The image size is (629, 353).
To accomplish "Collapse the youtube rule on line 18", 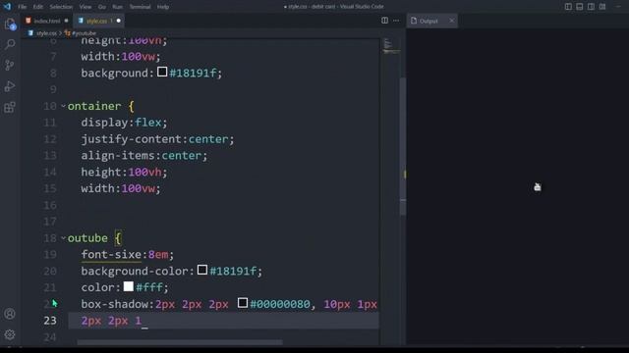I will tap(63, 238).
